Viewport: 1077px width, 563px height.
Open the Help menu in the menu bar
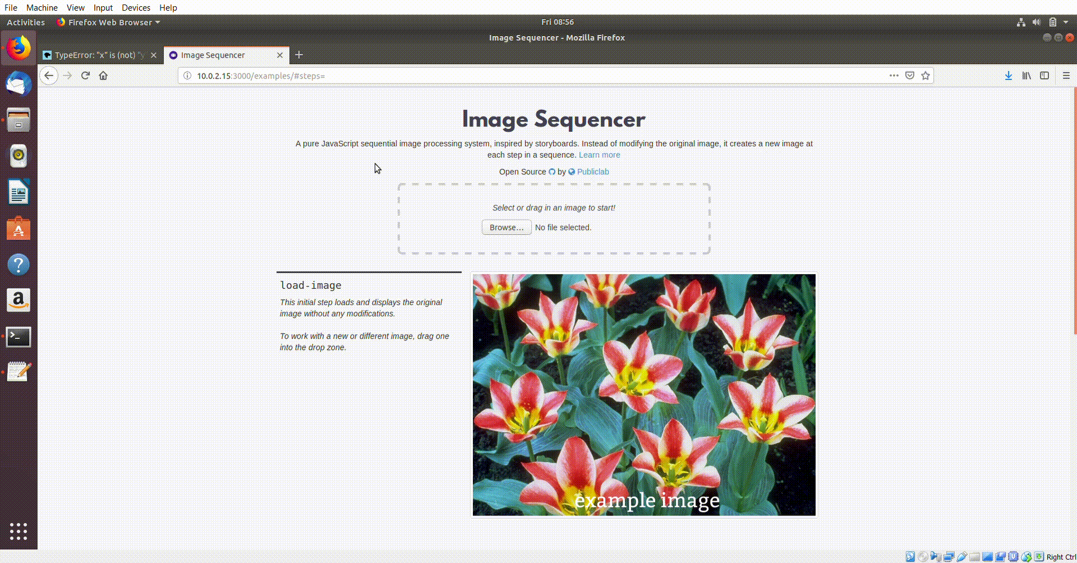pos(168,8)
